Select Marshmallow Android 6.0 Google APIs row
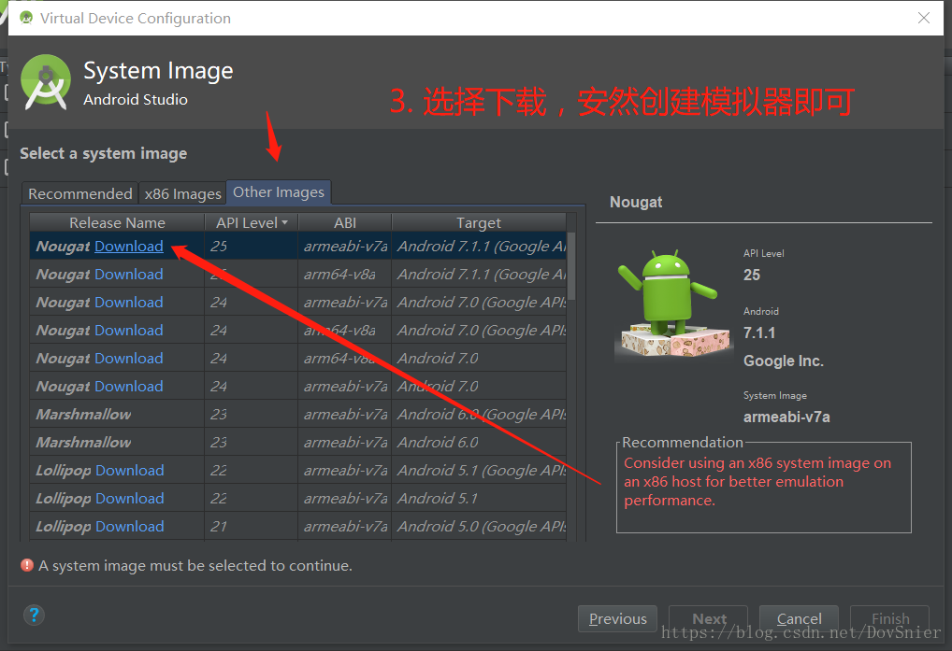The width and height of the screenshot is (952, 651). (x=298, y=414)
